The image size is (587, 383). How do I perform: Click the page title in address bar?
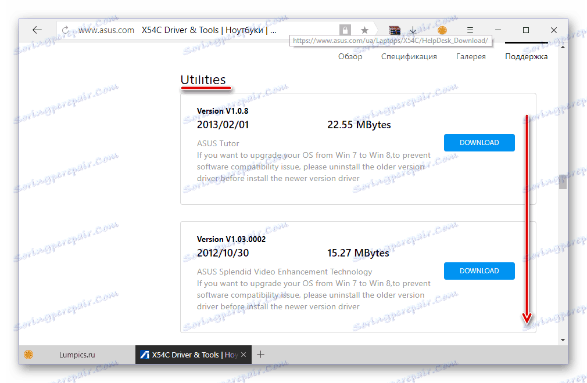(209, 30)
